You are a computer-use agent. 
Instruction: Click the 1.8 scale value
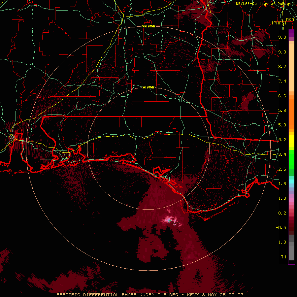pos(282,184)
